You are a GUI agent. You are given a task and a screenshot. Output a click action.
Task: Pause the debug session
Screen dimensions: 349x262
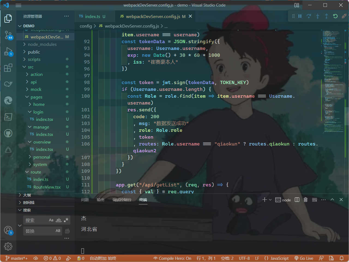point(300,16)
